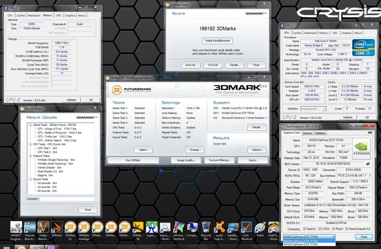Click Options under Results in 3DMark03
Image resolution: width=381 pixels, height=249 pixels.
pos(257,150)
